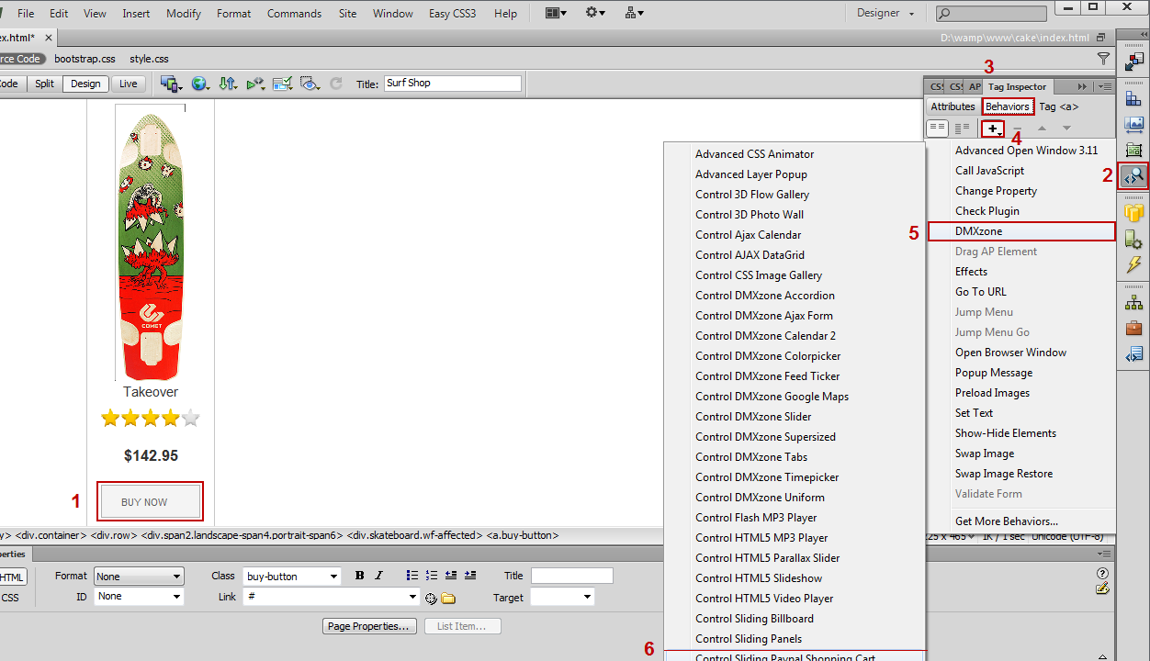Choose Control DMXzone Google Maps
Image resolution: width=1150 pixels, height=661 pixels.
click(772, 397)
